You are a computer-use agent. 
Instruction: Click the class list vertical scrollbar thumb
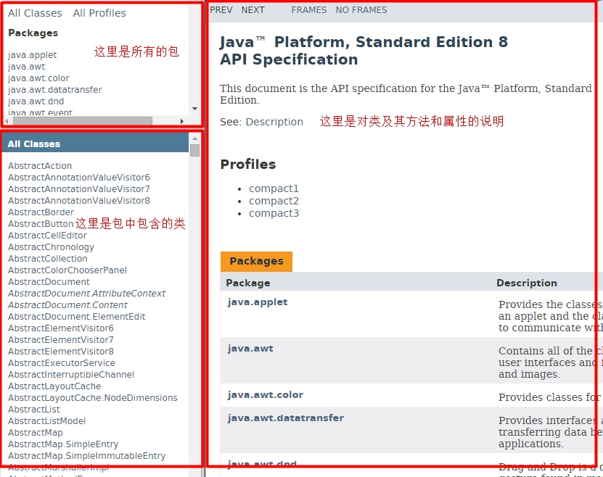(x=194, y=150)
